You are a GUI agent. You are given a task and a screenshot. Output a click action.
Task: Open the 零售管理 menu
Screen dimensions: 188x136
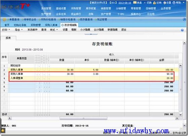pos(136,8)
